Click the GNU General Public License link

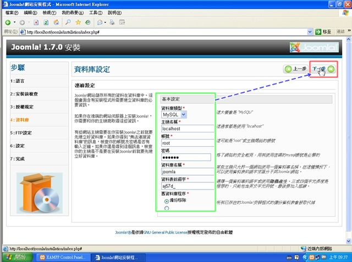coord(165,232)
